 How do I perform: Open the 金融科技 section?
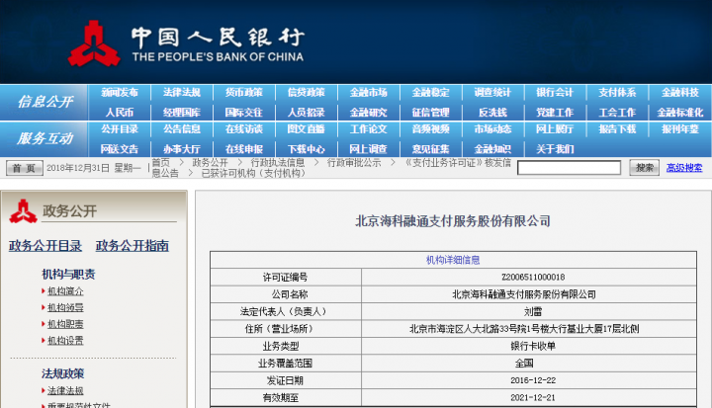coord(679,93)
